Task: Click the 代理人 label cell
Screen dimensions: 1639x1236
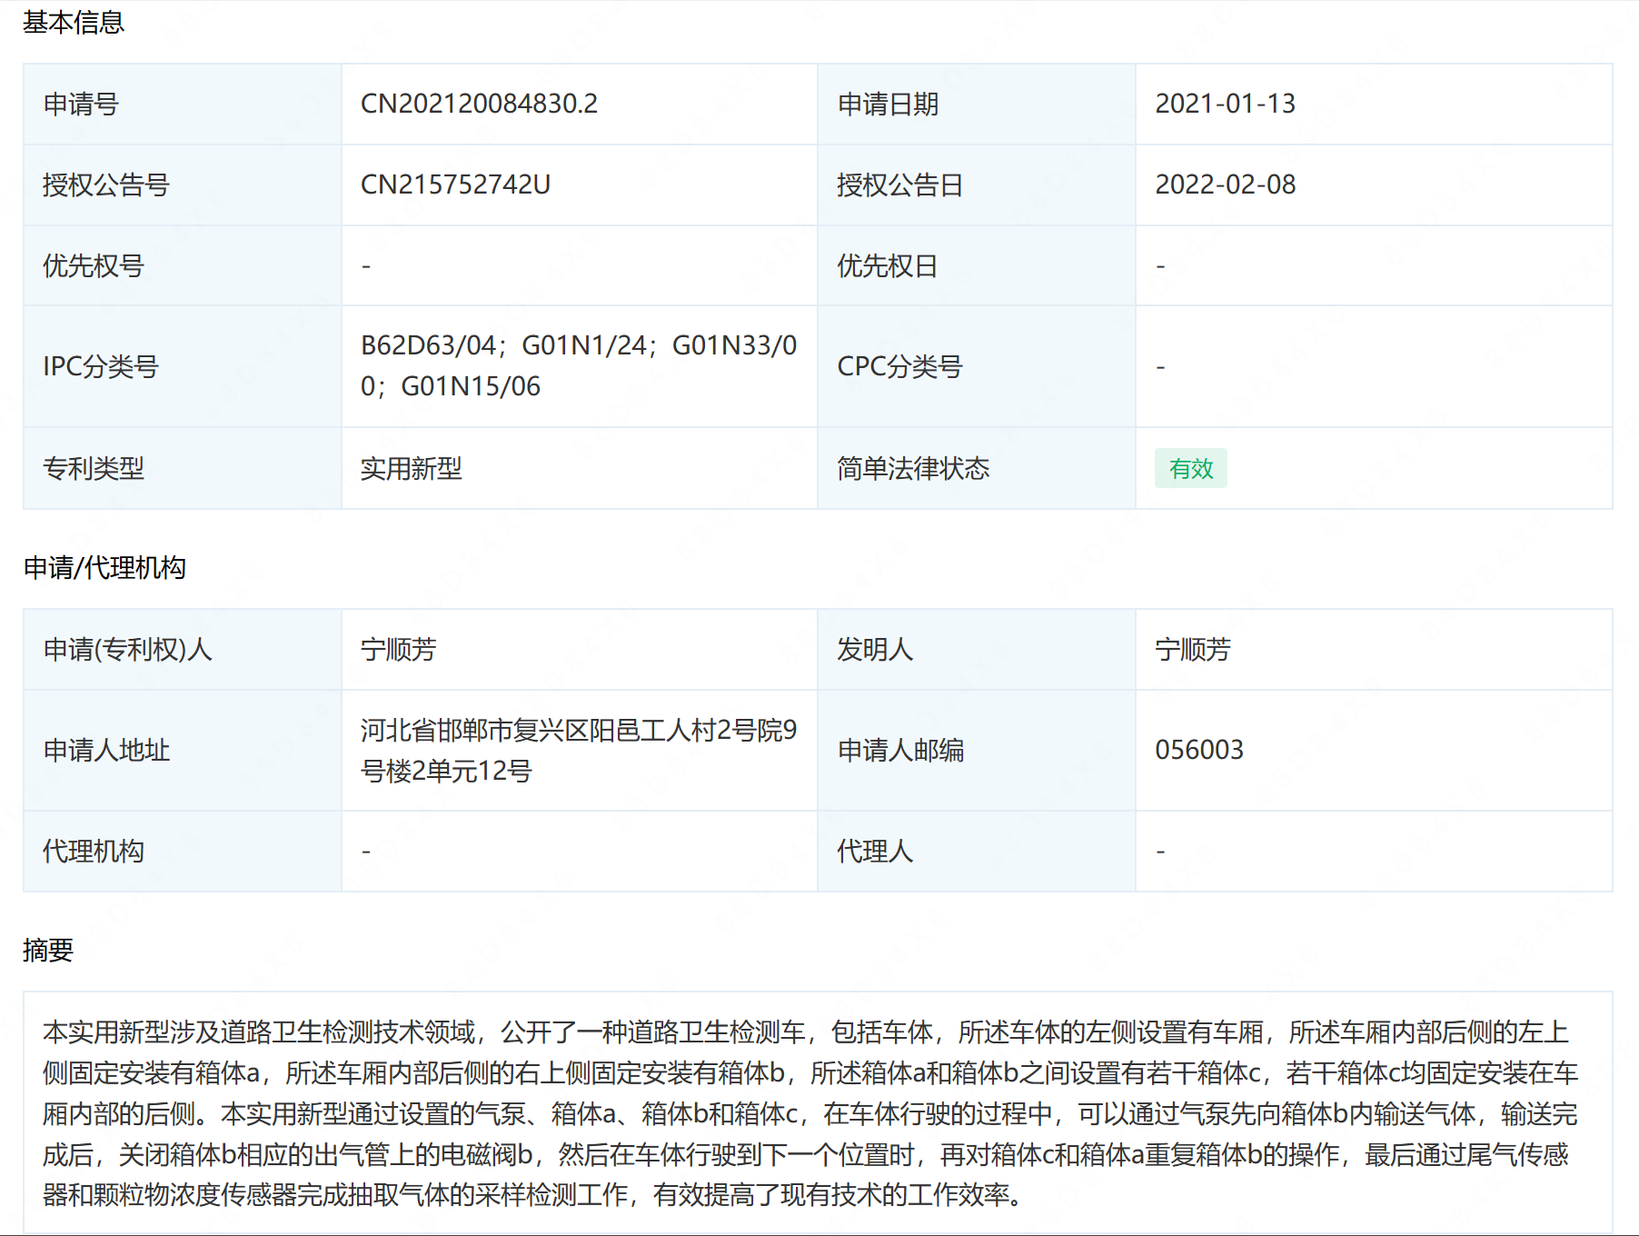Action: point(977,851)
